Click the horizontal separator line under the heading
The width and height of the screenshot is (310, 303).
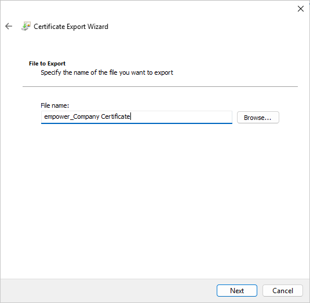[x=160, y=86]
